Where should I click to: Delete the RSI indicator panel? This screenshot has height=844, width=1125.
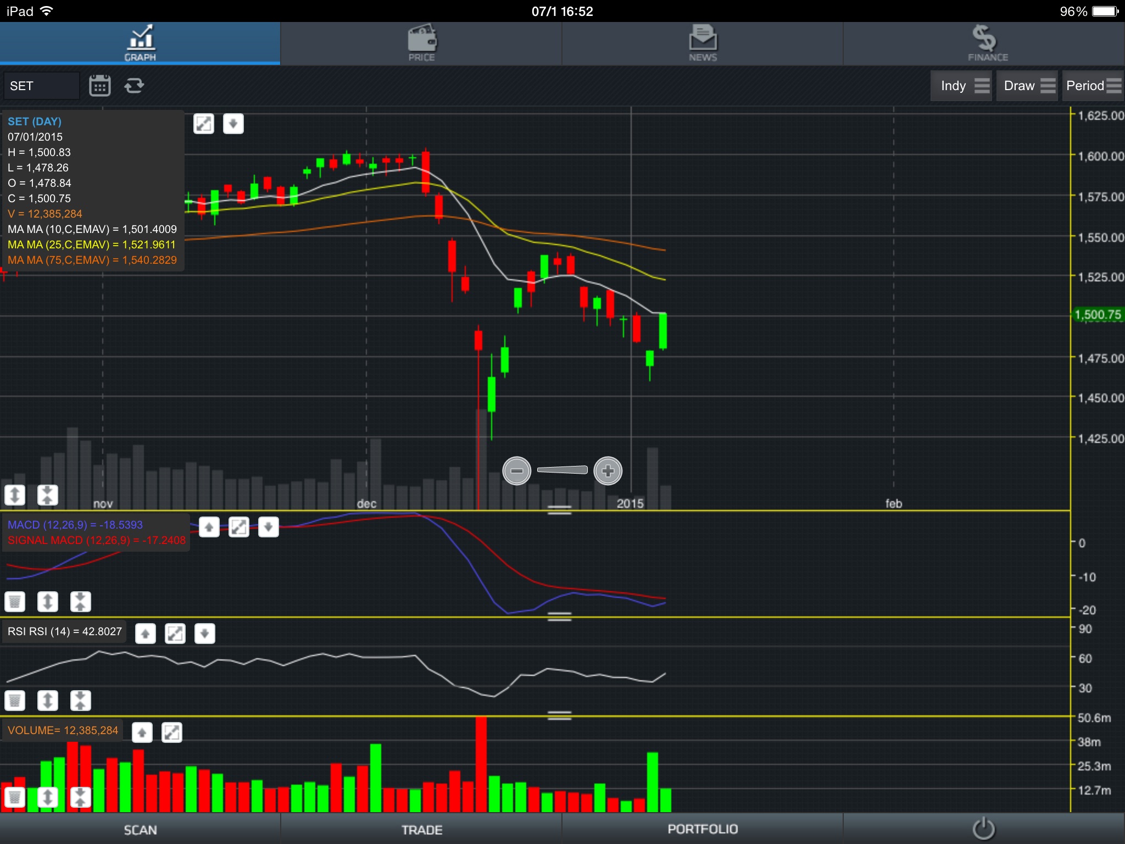[x=15, y=701]
